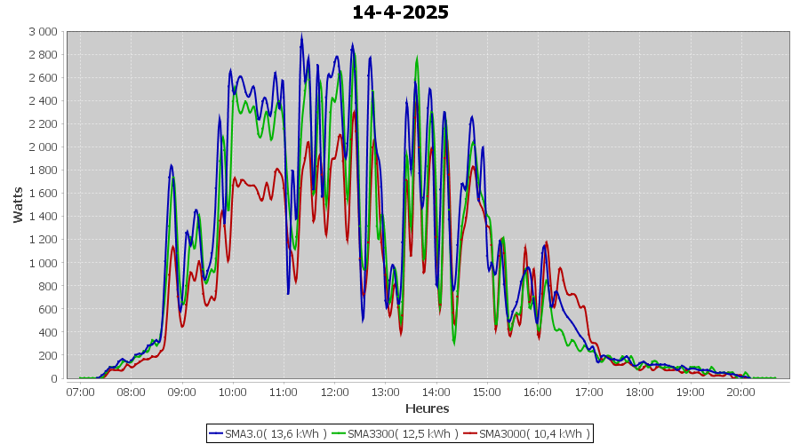Click the Heures axis label
The height and width of the screenshot is (444, 800).
click(427, 408)
